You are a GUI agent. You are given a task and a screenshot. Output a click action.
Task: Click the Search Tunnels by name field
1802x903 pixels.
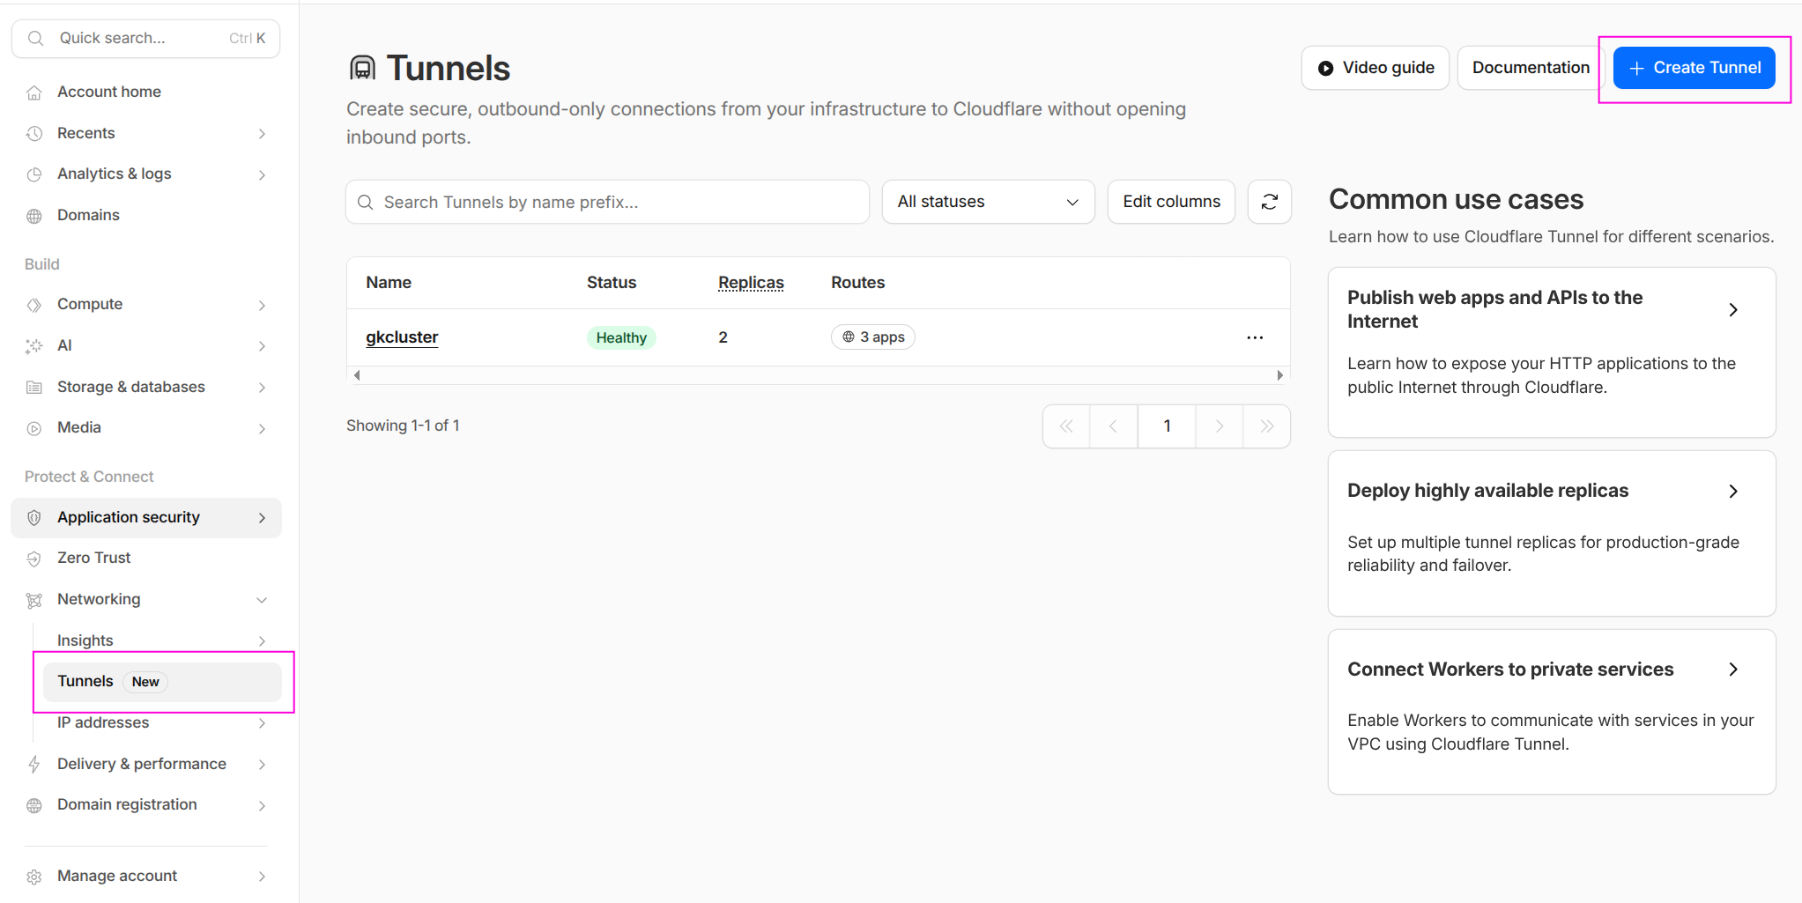click(x=606, y=202)
